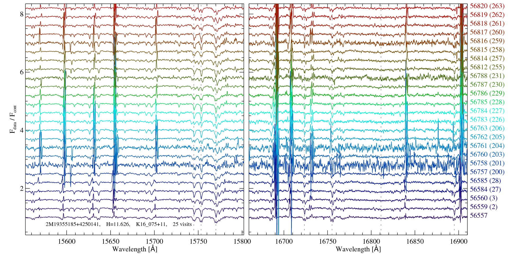Select the 56758 (201) legend entry

click(487, 163)
